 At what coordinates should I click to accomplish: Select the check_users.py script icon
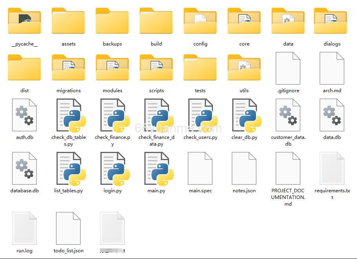point(200,115)
